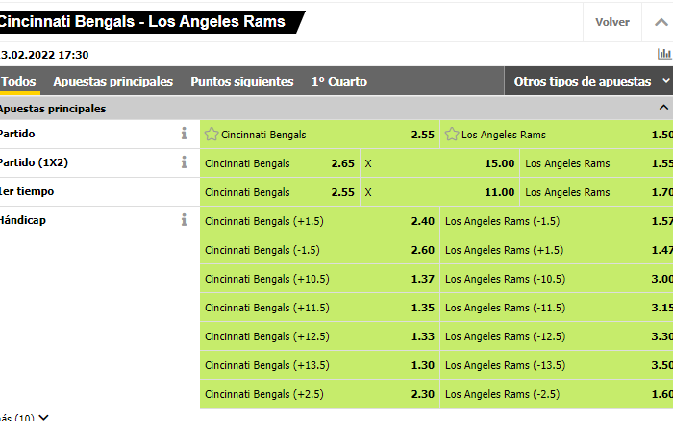673x421 pixels.
Task: Select Cincinnati Bengals (+10.5) at 1.37
Action: pyautogui.click(x=320, y=279)
